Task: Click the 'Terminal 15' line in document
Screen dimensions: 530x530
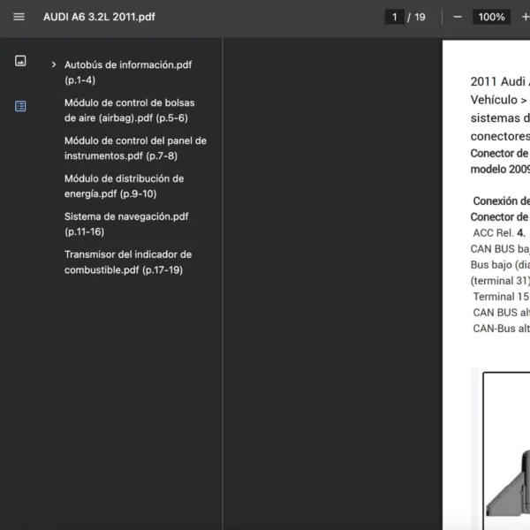Action: pos(501,297)
